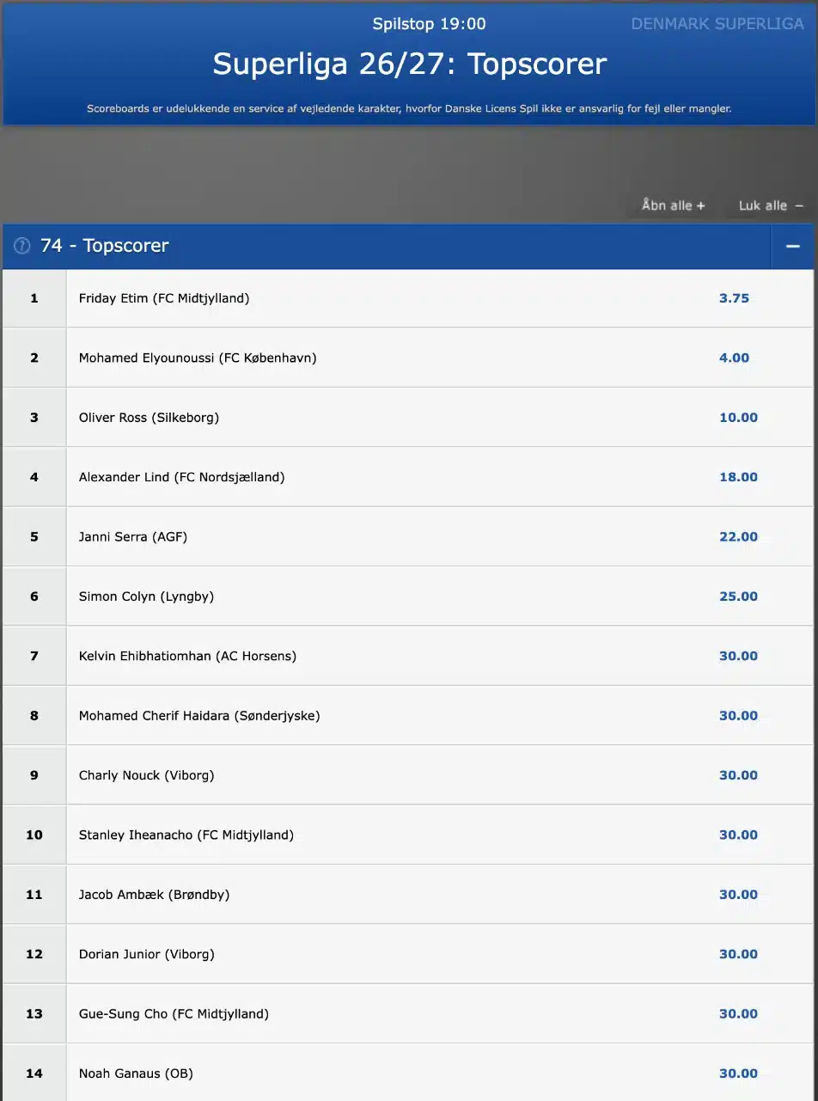Choose odds 30.00 for Charly Nouck
This screenshot has width=818, height=1101.
point(738,775)
